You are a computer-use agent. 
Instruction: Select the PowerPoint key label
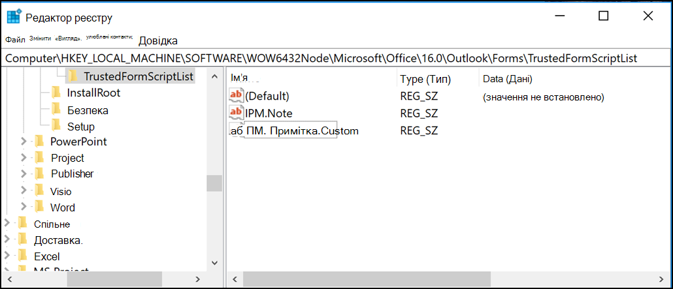click(78, 141)
